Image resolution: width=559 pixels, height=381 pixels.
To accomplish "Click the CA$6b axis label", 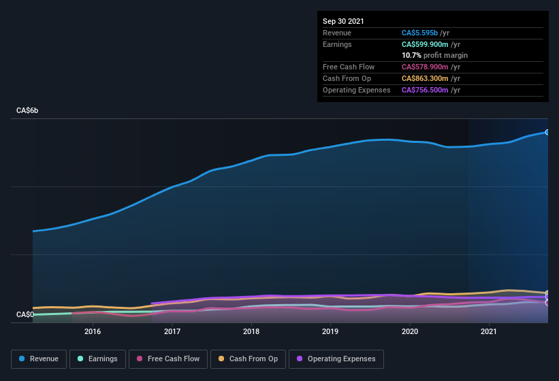I will [27, 110].
